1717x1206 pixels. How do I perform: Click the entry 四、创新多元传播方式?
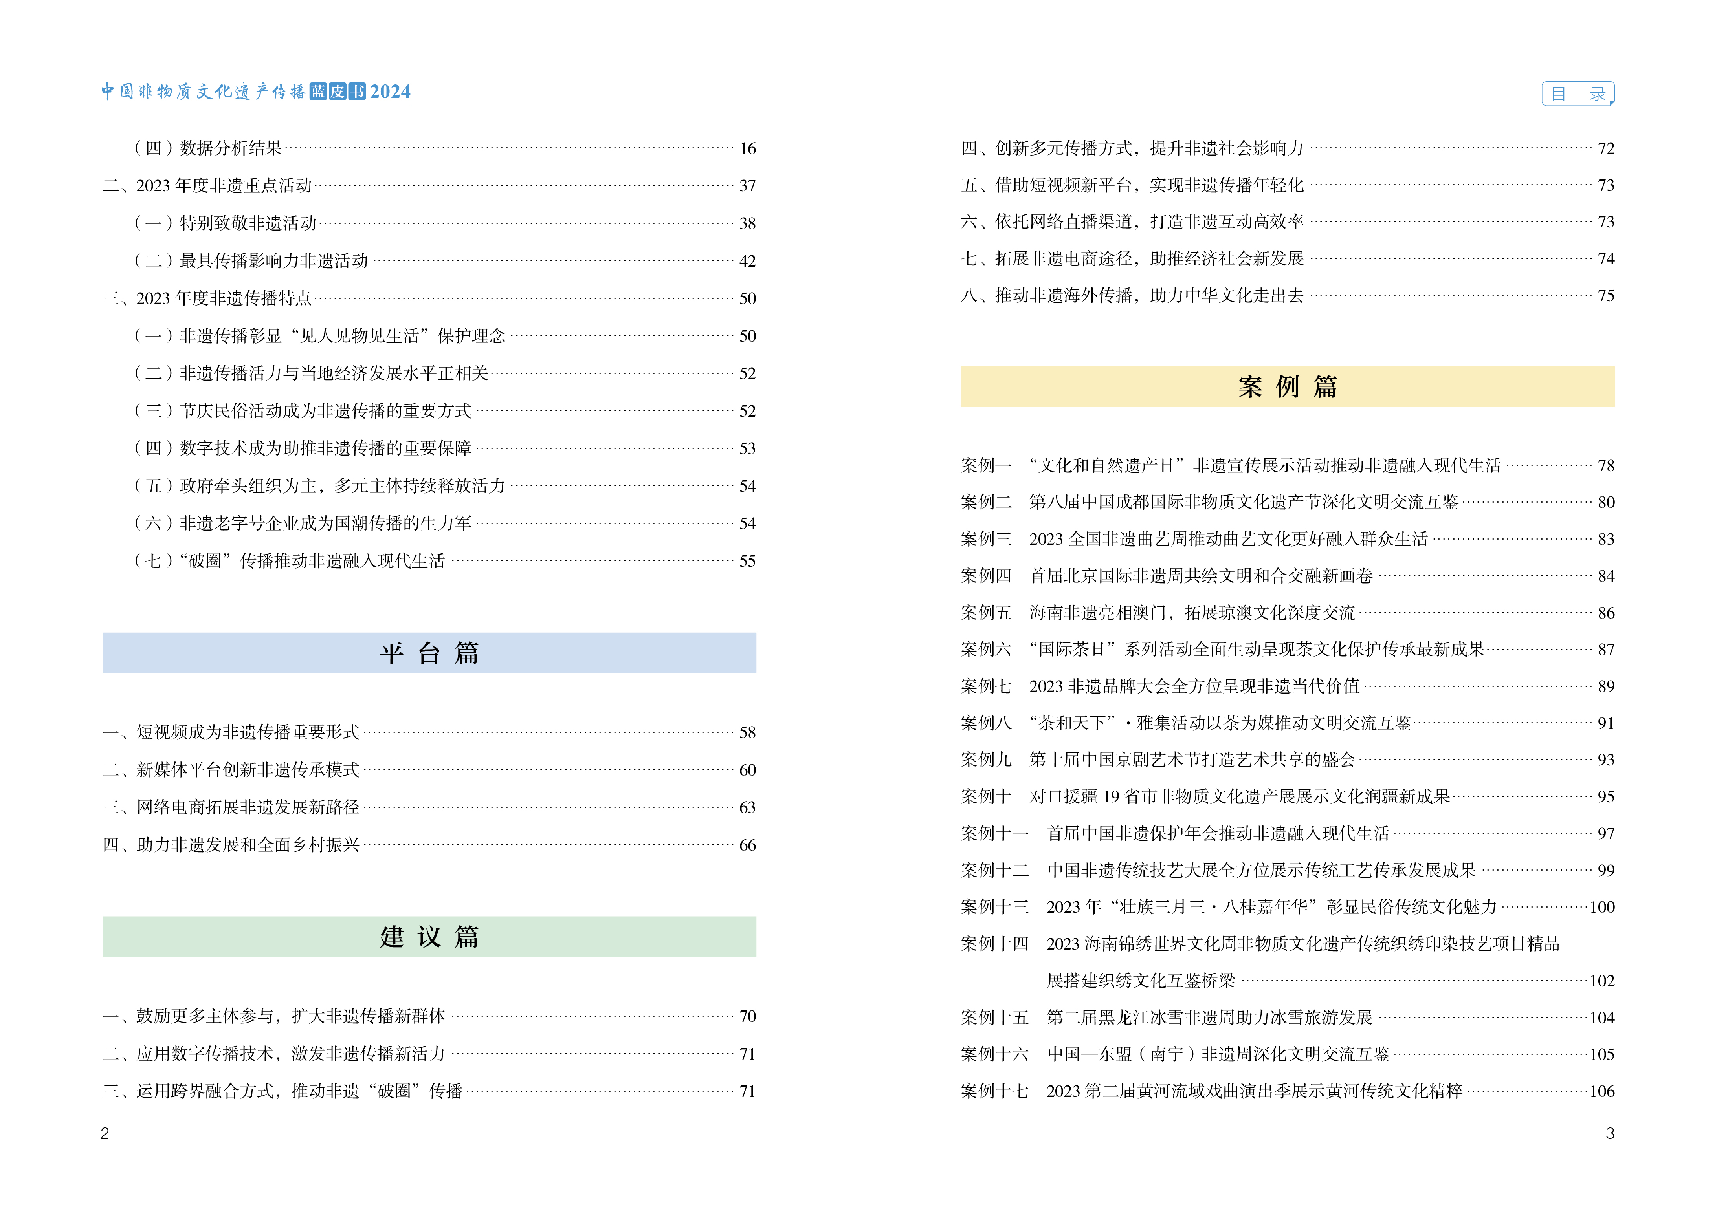(x=1288, y=148)
